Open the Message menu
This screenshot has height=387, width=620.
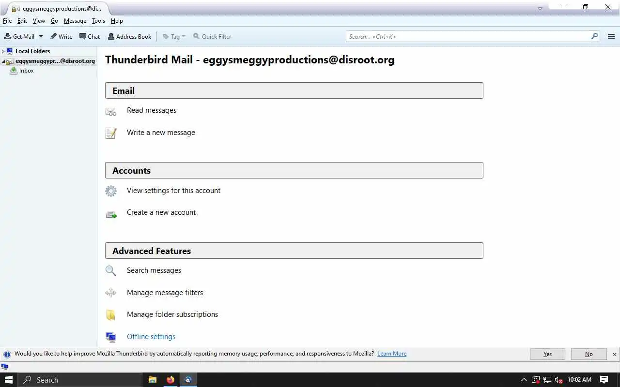pyautogui.click(x=75, y=21)
